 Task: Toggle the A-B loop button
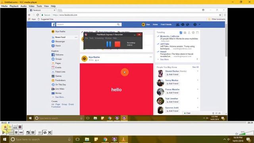pos(15,127)
